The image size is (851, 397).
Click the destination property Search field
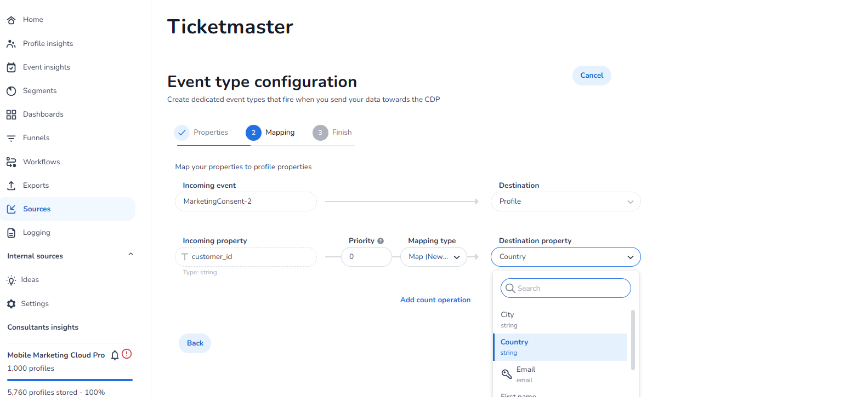pyautogui.click(x=566, y=288)
